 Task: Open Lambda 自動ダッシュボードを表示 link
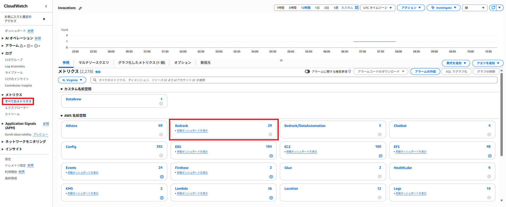(192, 193)
